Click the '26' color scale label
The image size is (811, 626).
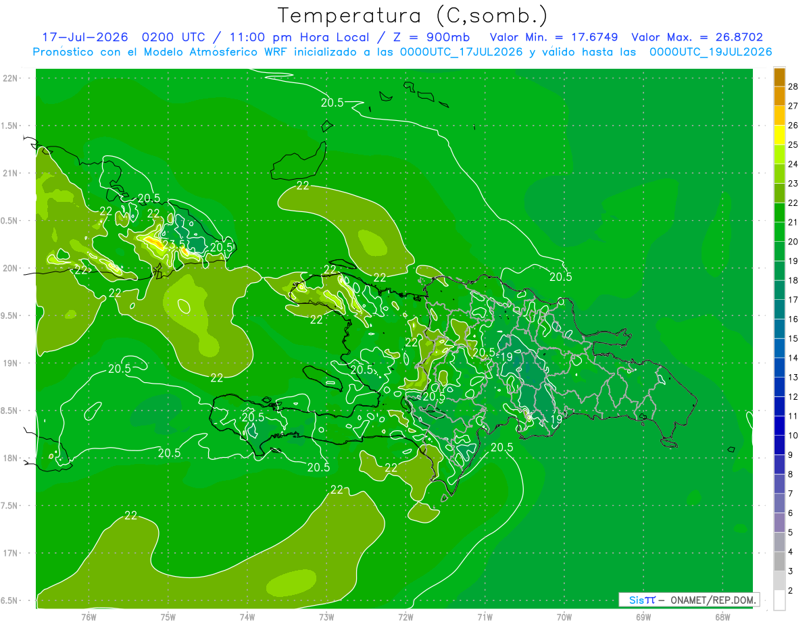(x=793, y=125)
